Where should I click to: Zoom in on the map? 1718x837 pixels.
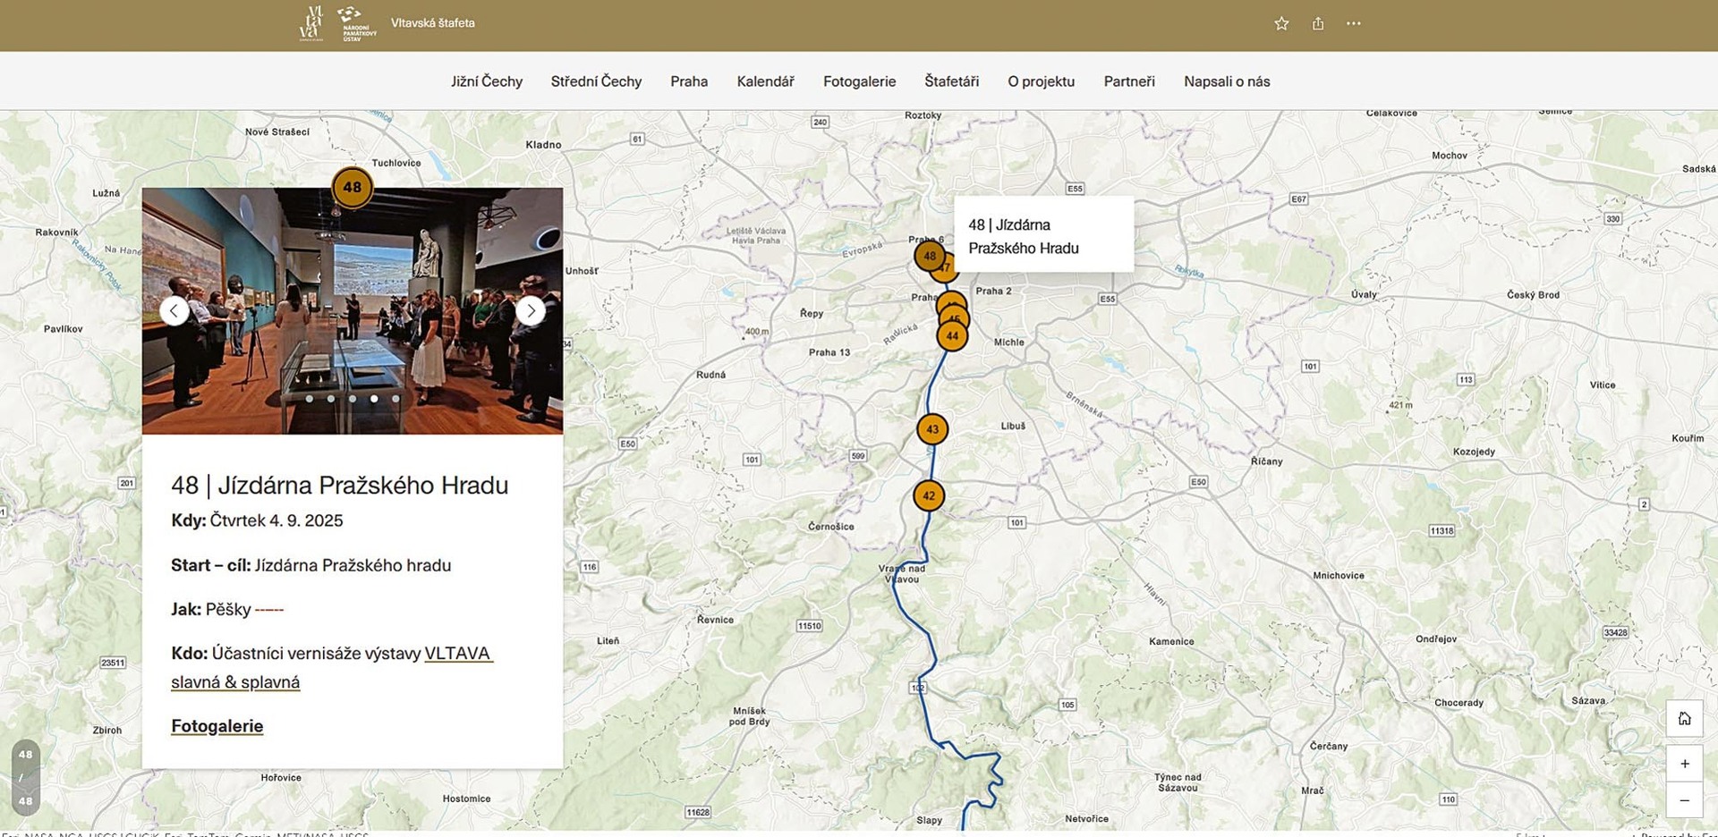click(1684, 764)
